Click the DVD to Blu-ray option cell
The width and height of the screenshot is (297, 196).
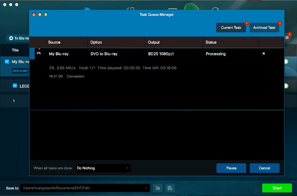coord(104,54)
